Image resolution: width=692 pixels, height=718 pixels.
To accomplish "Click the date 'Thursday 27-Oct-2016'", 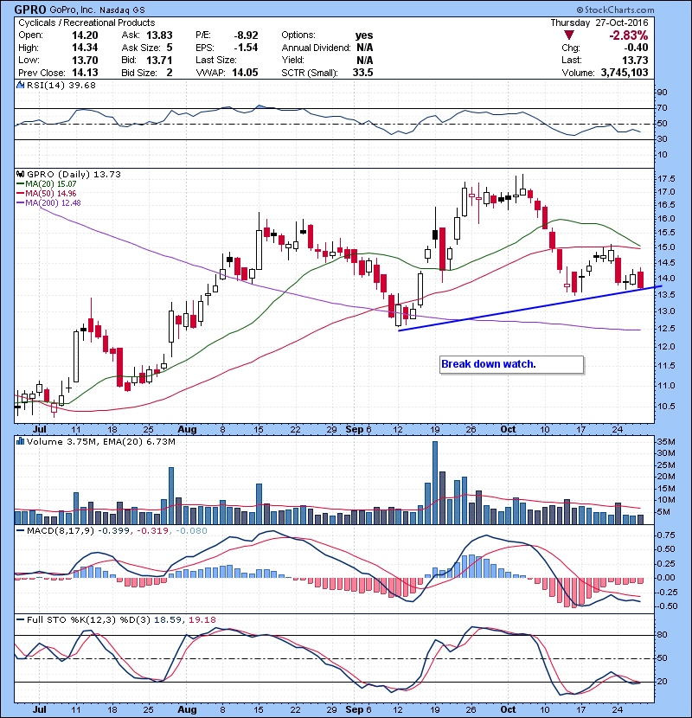I will [599, 22].
